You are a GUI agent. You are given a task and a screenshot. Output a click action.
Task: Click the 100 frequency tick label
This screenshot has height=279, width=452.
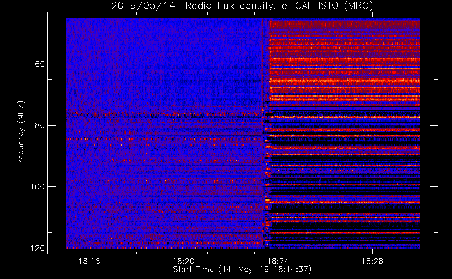coord(37,187)
